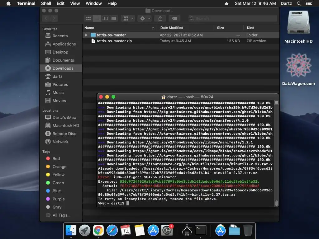Open Finder group-by arrangement dropdown
Viewport: 319px width, 239px height.
coord(128,18)
